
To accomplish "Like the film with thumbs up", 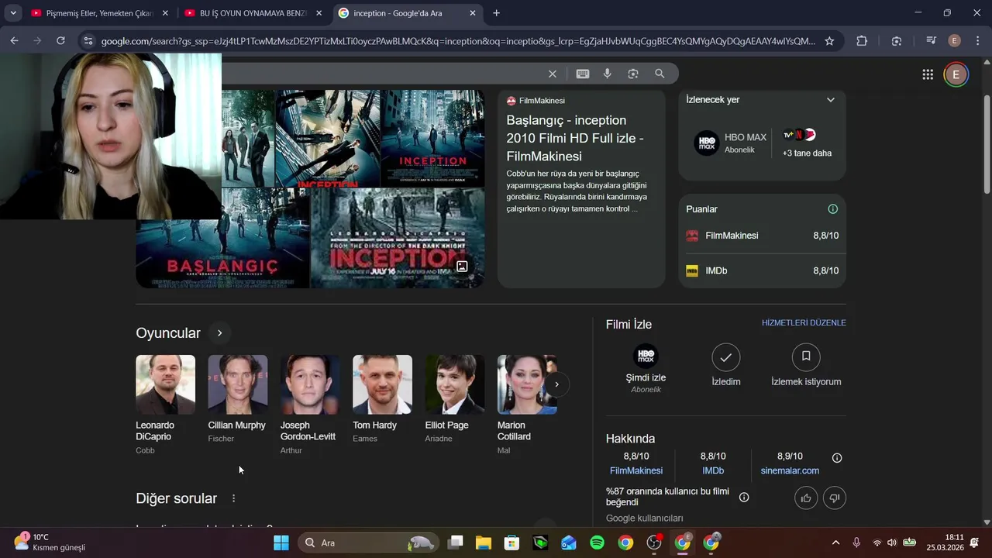I will [806, 498].
